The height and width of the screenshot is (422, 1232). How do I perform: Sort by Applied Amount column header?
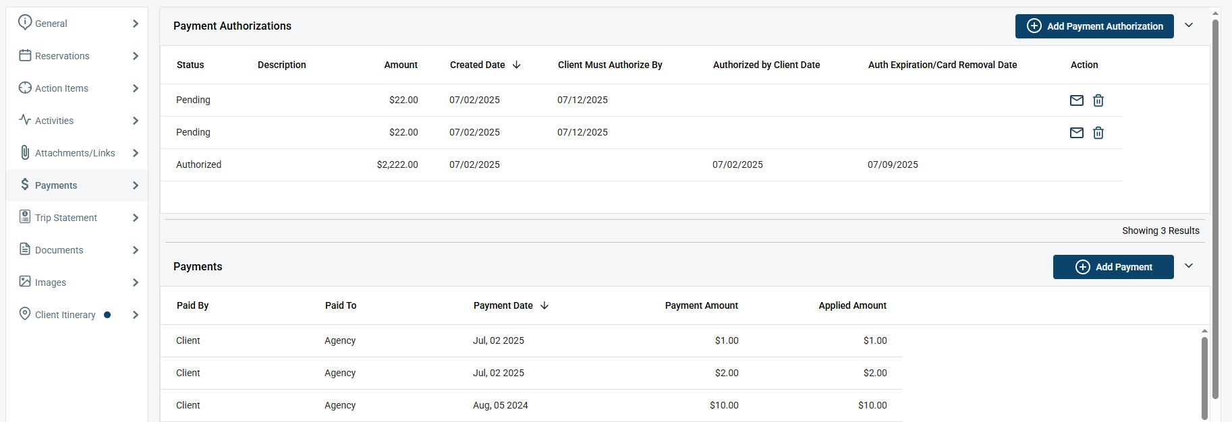pos(853,305)
